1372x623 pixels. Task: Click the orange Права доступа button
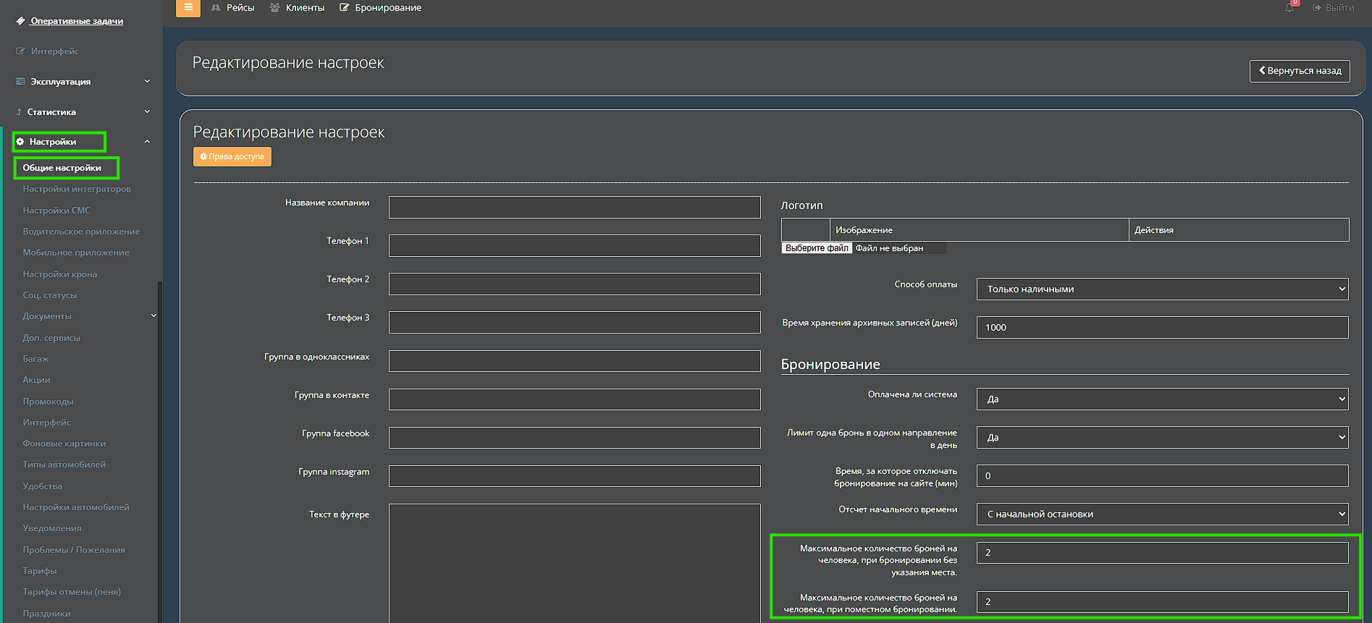pos(232,156)
